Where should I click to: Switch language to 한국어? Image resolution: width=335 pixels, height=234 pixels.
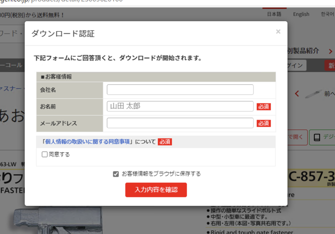(327, 14)
